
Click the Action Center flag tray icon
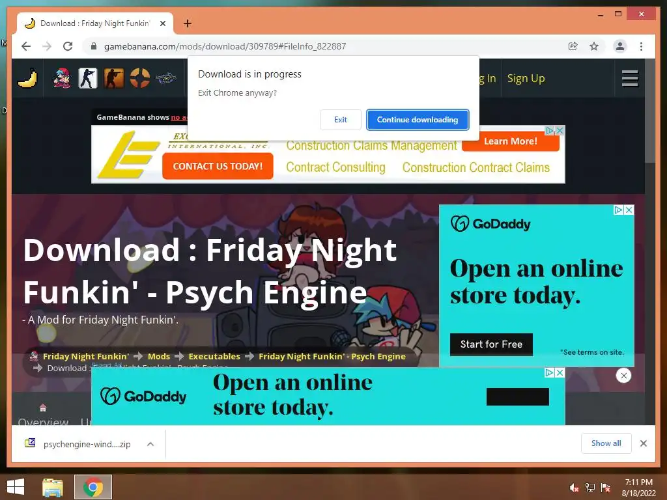606,488
